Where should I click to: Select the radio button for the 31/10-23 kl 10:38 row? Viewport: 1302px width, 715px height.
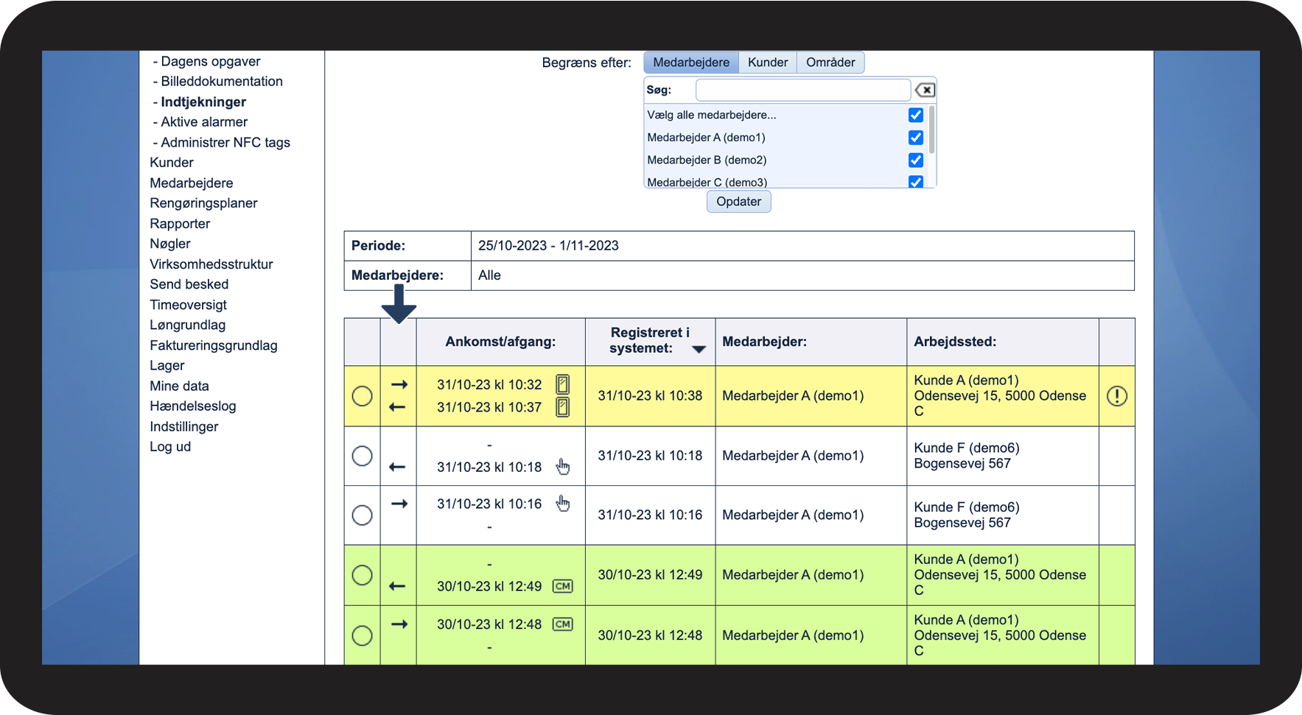[x=362, y=396]
